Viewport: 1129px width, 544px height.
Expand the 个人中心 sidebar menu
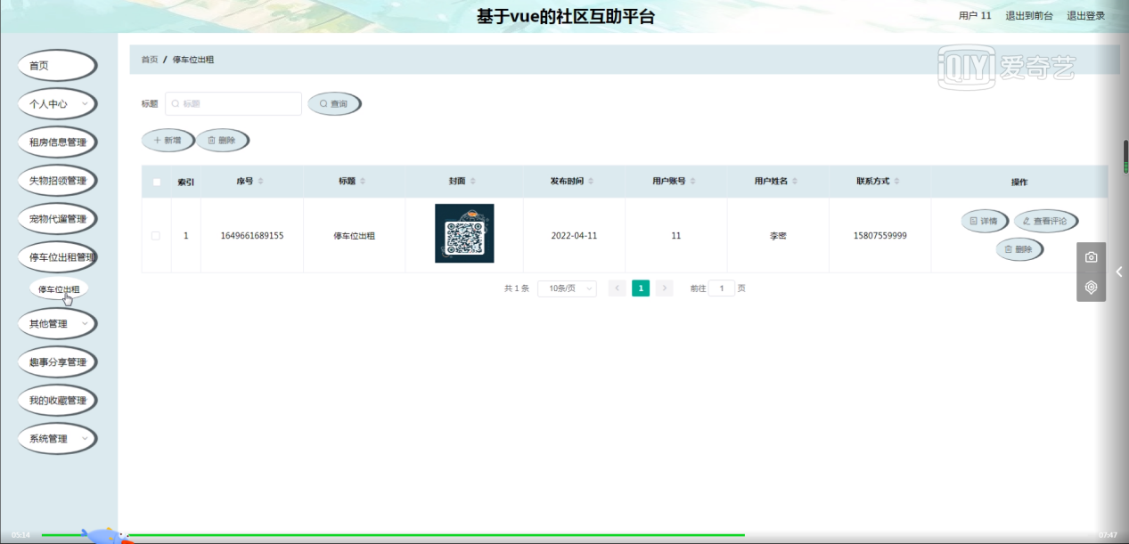point(57,104)
